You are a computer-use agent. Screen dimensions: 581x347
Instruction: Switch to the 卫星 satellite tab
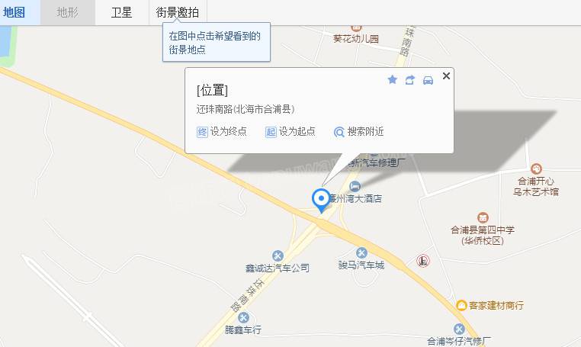(x=121, y=13)
